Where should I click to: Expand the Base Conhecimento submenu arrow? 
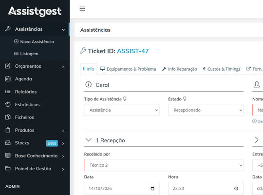coord(63,156)
